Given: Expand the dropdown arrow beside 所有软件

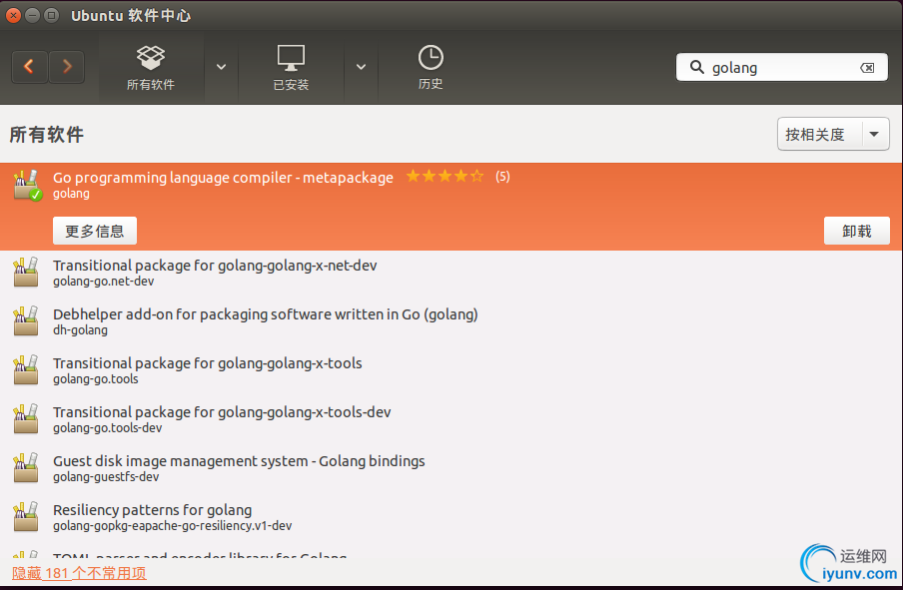Looking at the screenshot, I should tap(221, 67).
